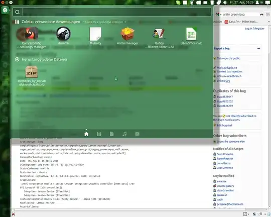Screen dimensions: 271x217
Task: Open the user menu in top panel
Action: [x=259, y=3]
